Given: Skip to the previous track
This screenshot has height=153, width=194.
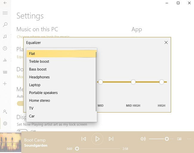Looking at the screenshot, I should [84, 139].
